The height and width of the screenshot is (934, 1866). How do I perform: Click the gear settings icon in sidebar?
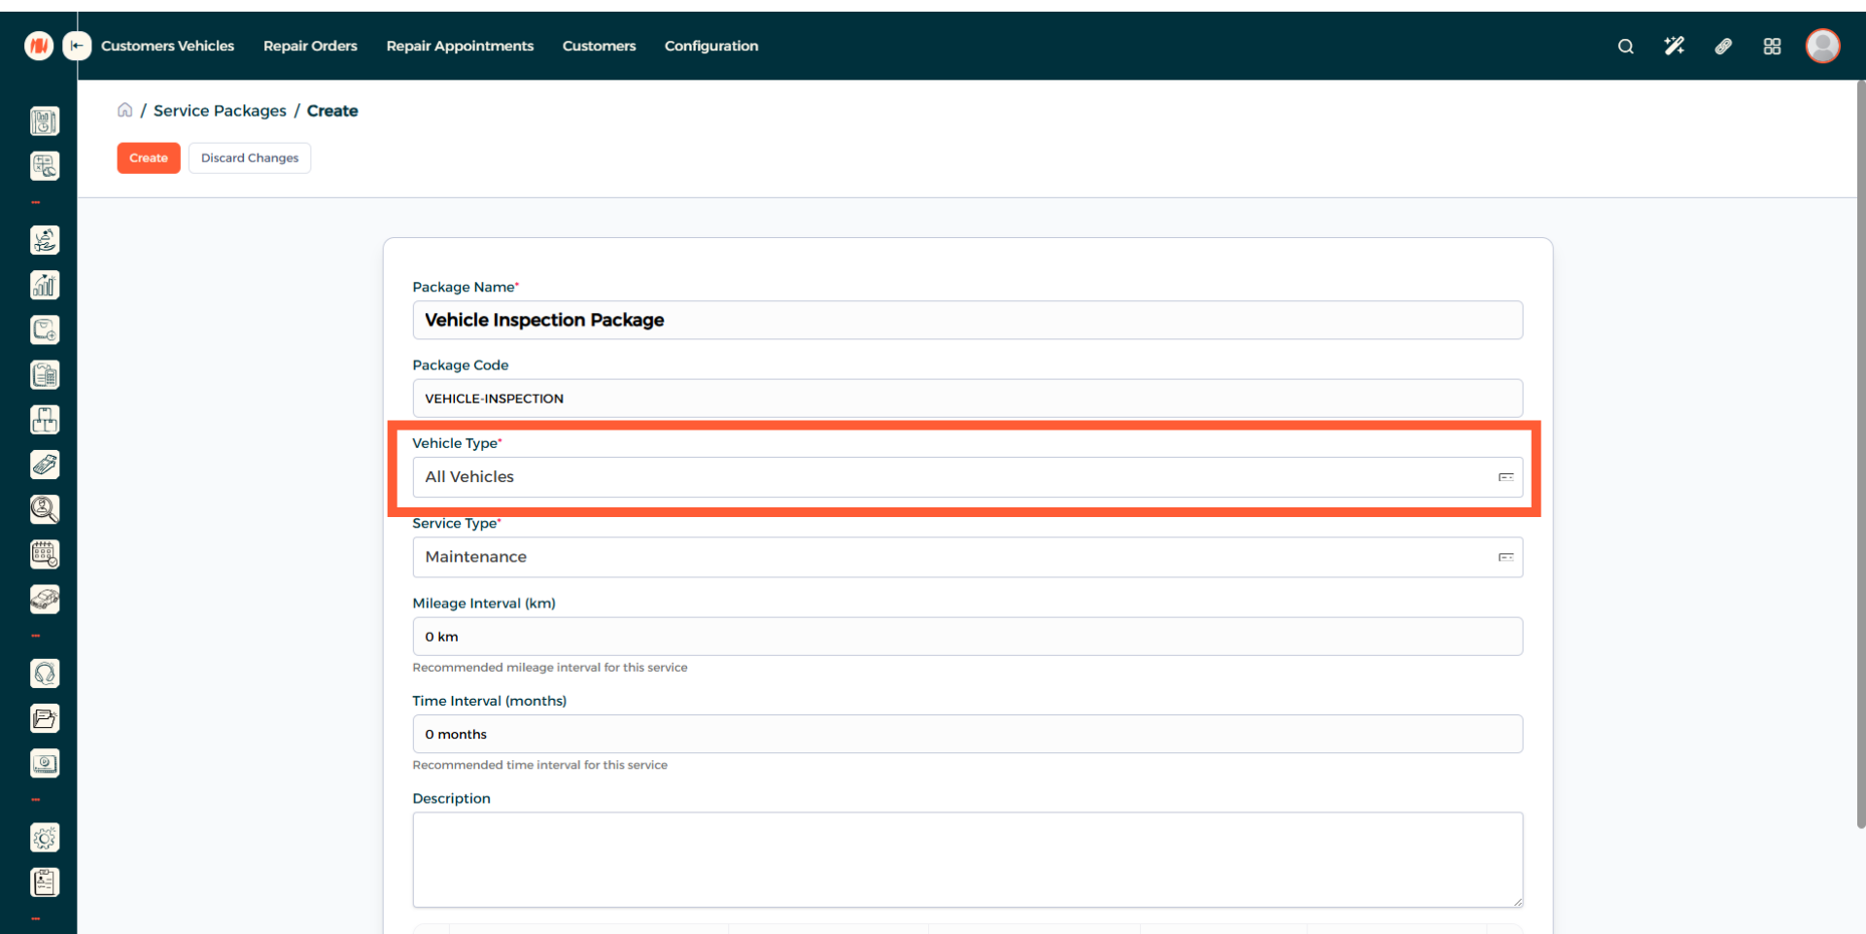click(x=45, y=838)
